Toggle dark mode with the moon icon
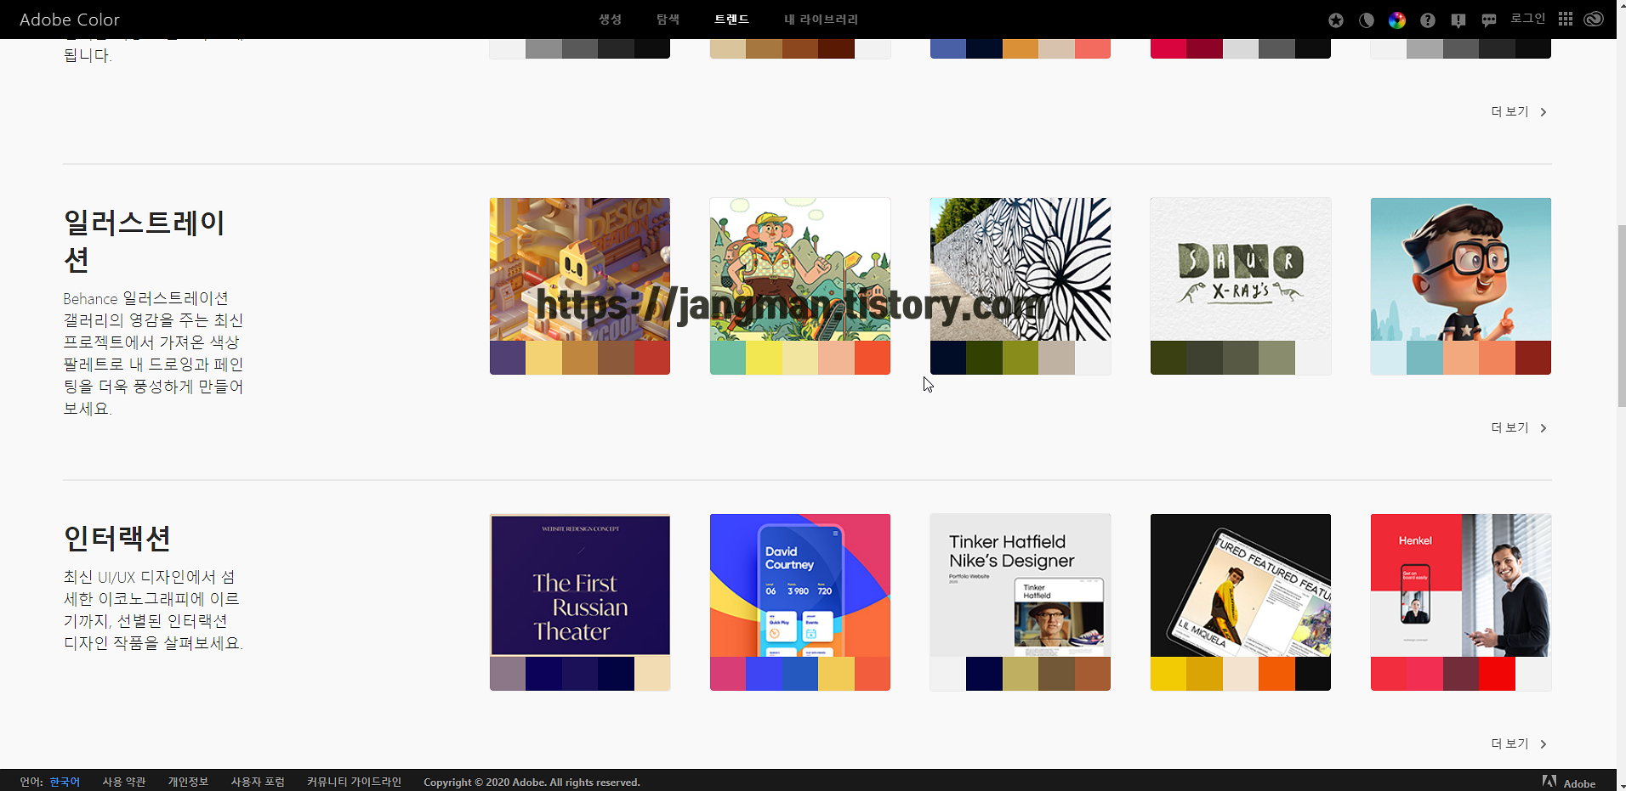 (1367, 20)
